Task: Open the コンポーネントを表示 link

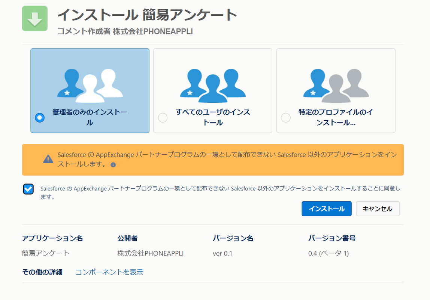Action: point(109,272)
